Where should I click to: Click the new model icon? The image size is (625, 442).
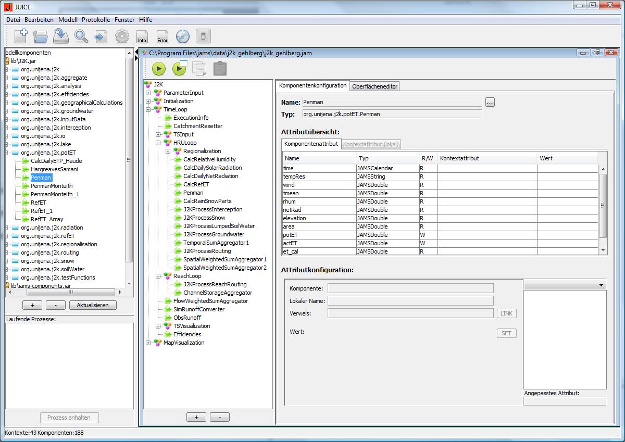(x=21, y=36)
